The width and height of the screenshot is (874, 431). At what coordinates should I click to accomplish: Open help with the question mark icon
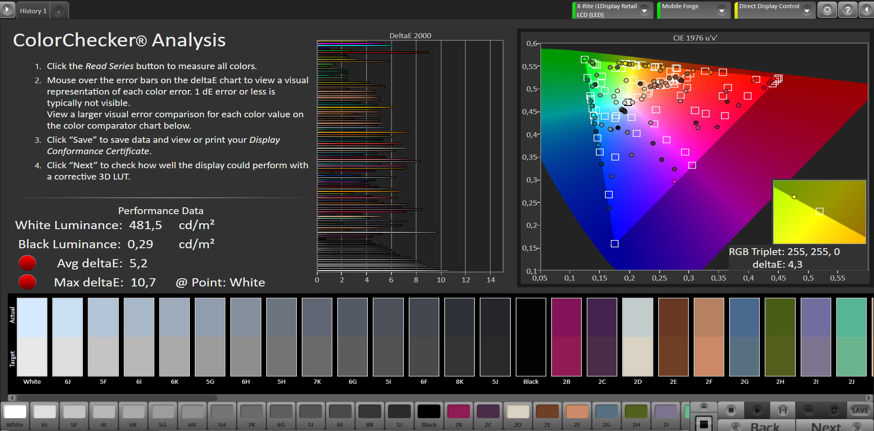tap(848, 10)
